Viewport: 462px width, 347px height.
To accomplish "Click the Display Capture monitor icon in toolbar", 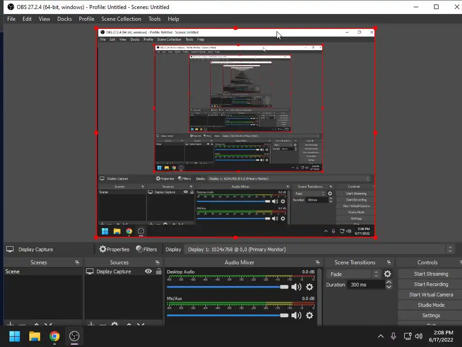I will click(x=10, y=249).
